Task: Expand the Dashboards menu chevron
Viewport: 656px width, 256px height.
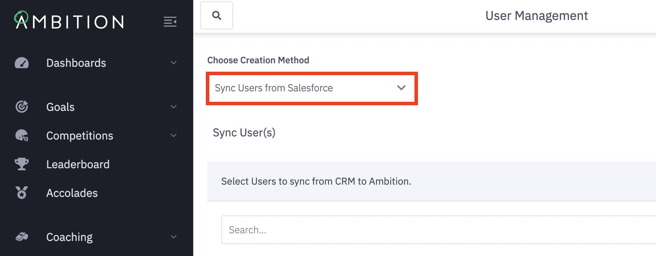Action: pos(174,63)
